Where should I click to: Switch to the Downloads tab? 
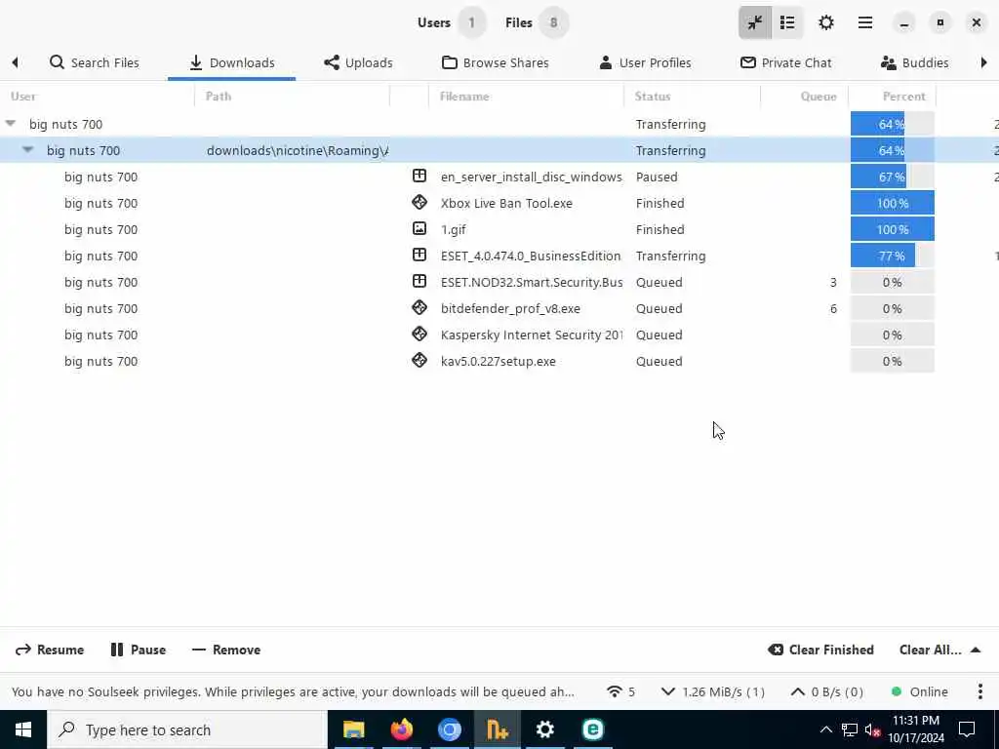coord(232,62)
